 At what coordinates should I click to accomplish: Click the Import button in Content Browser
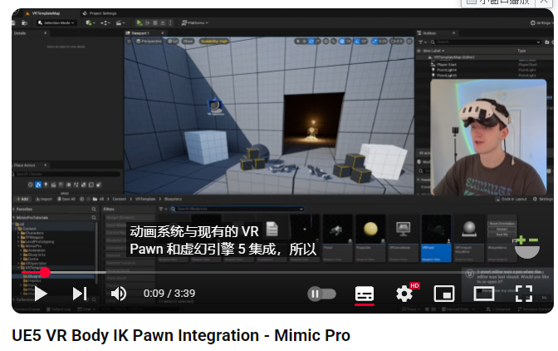click(44, 199)
